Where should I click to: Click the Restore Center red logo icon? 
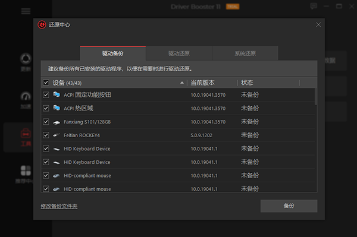point(42,24)
